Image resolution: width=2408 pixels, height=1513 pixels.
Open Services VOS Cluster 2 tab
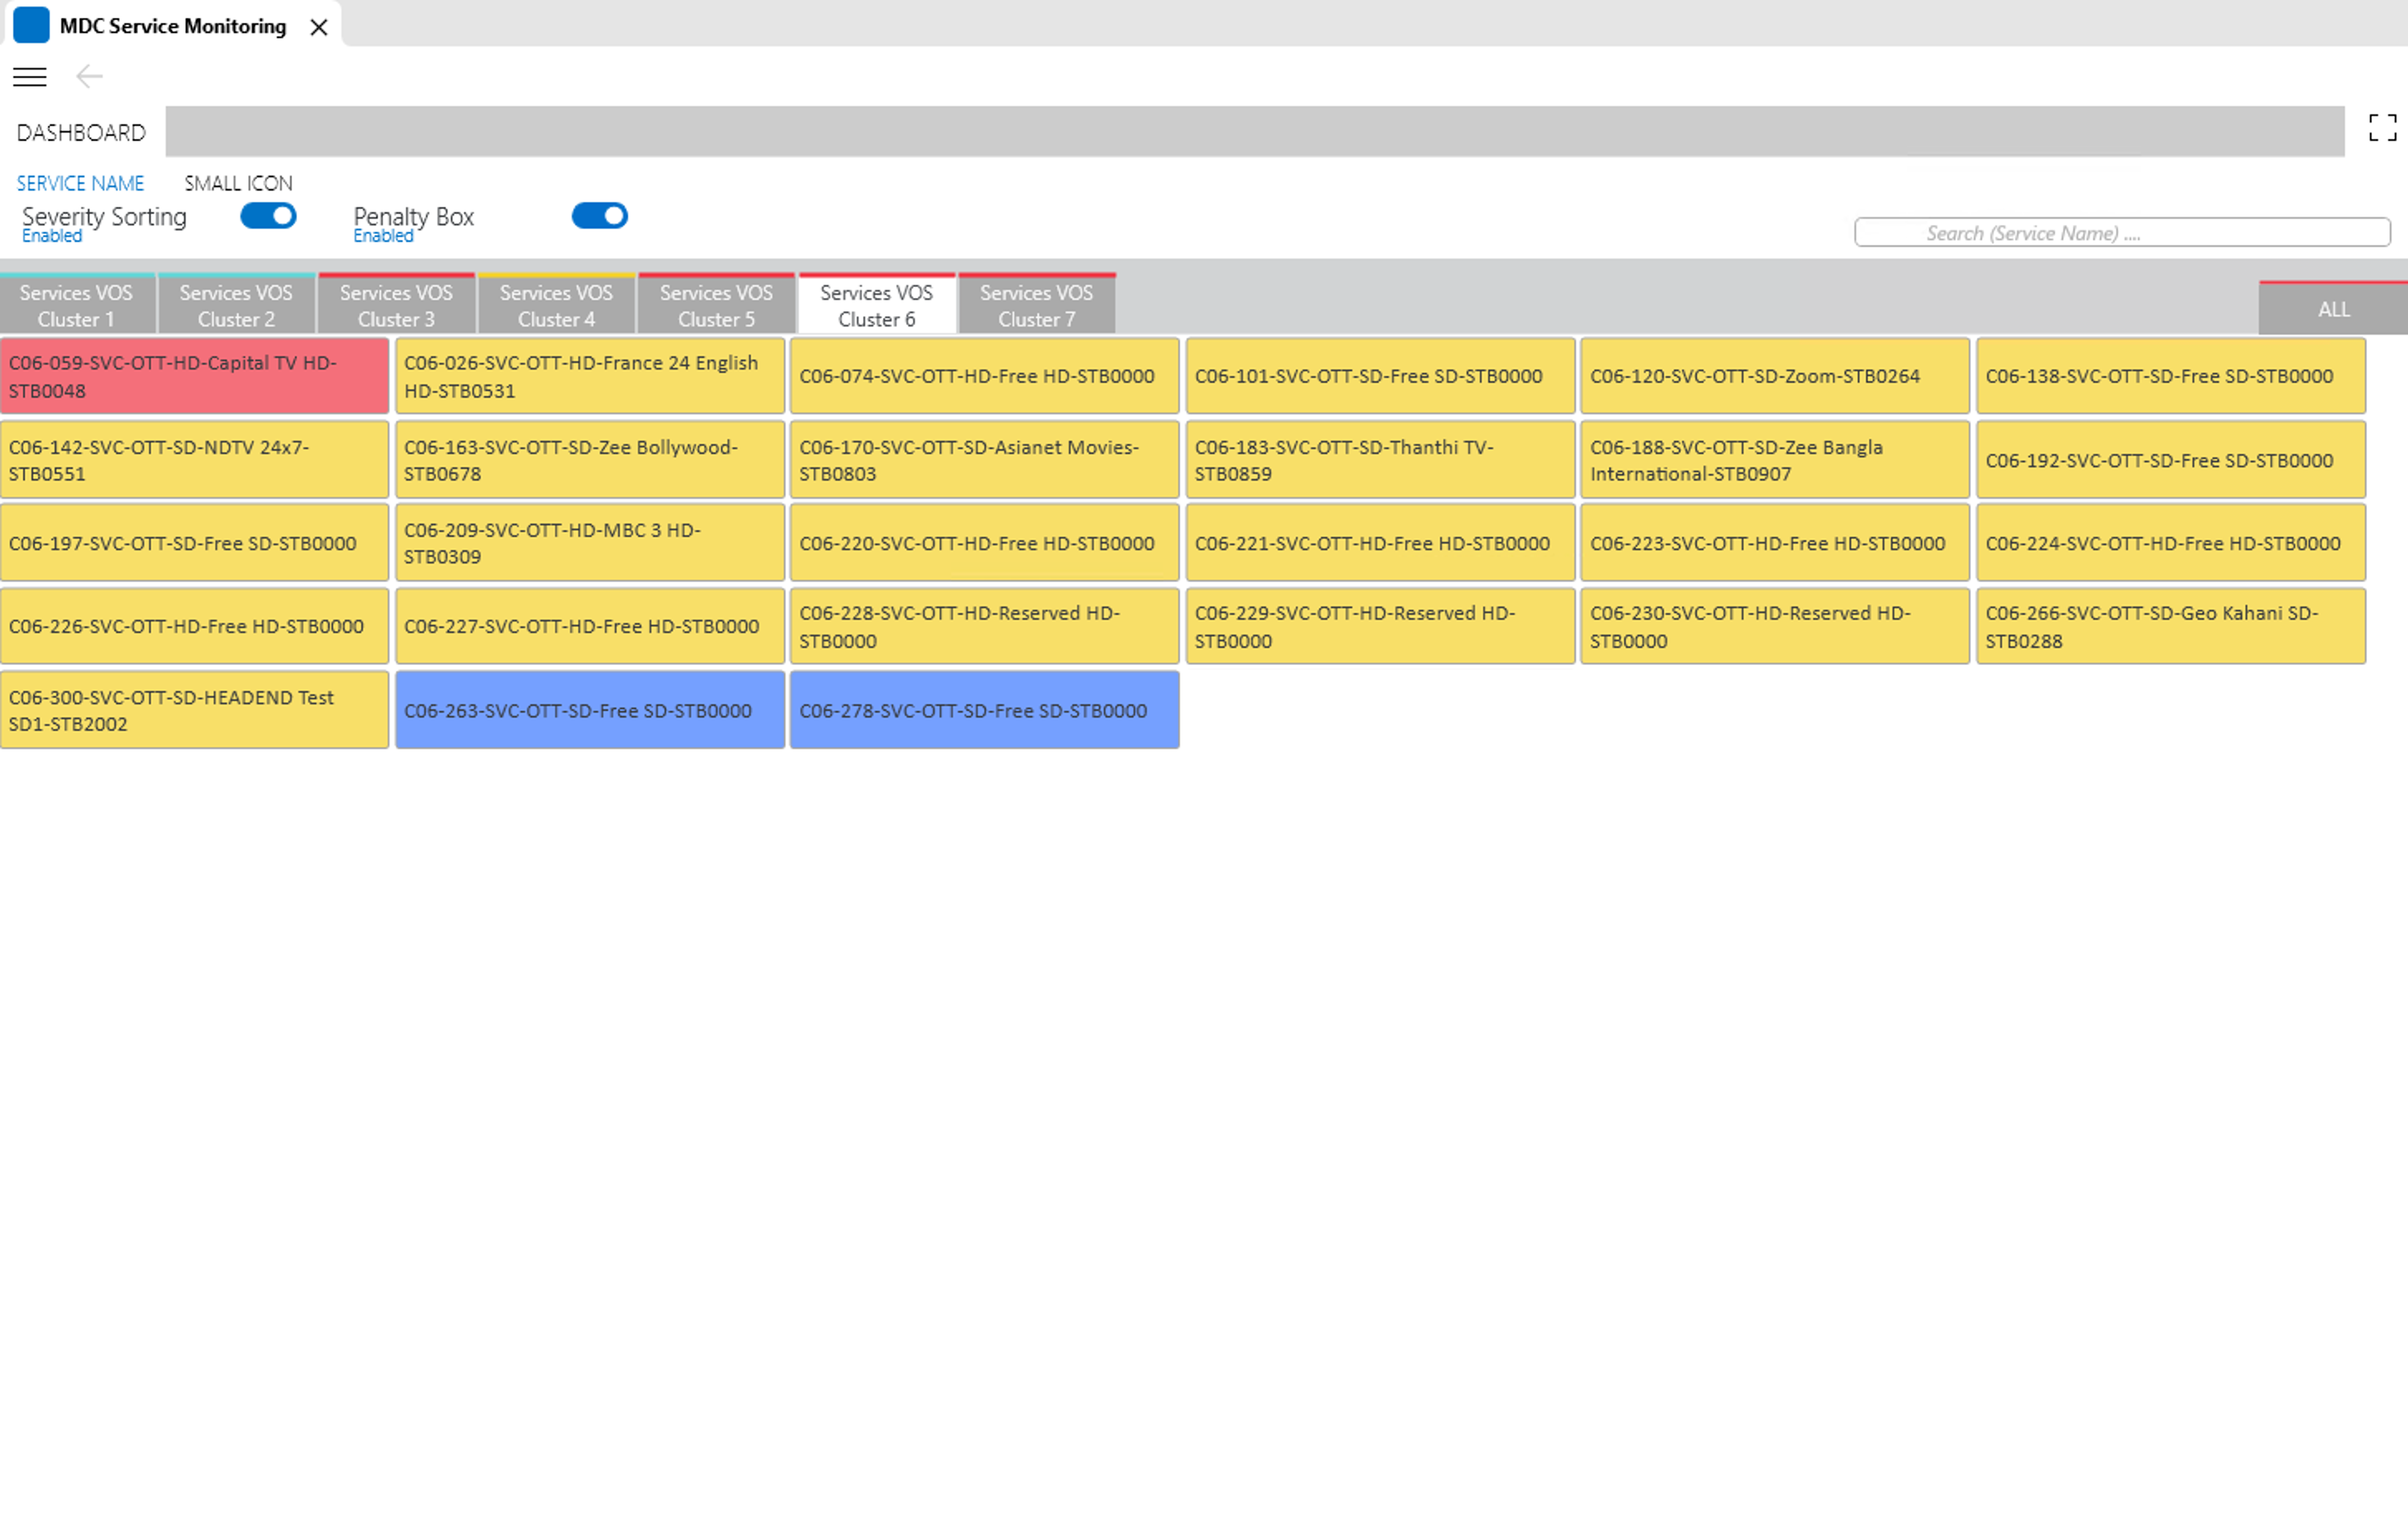click(237, 304)
